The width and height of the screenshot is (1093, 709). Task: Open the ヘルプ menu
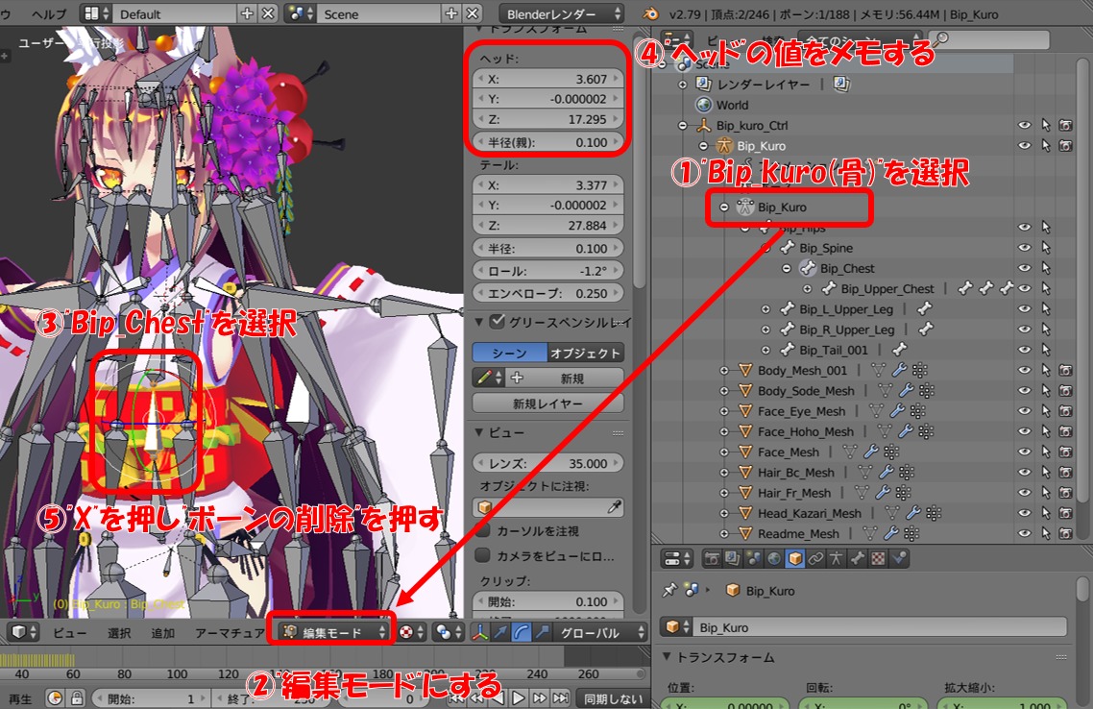(x=49, y=14)
